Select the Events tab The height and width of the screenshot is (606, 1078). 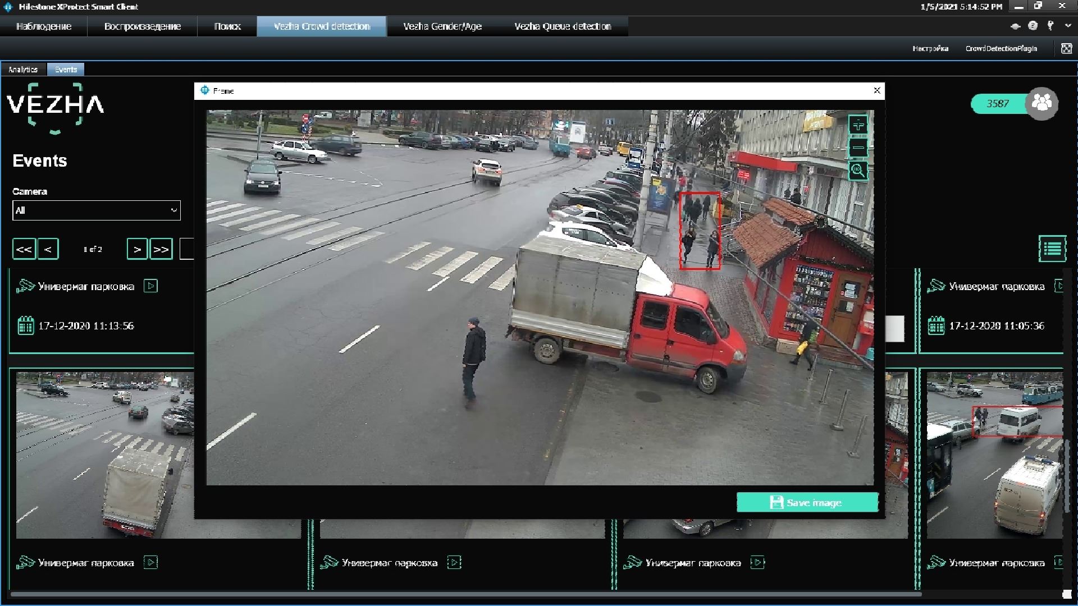pos(66,70)
